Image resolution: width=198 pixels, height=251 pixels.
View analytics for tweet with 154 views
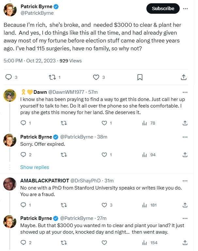(x=150, y=243)
